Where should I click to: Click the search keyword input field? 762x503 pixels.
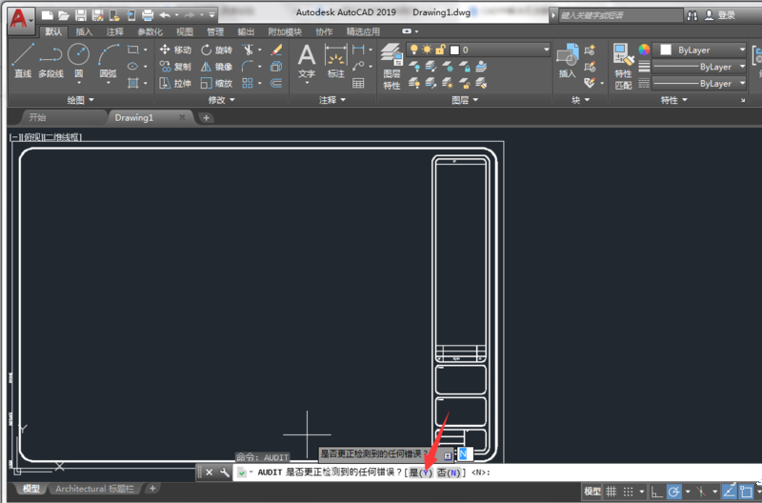coord(619,15)
